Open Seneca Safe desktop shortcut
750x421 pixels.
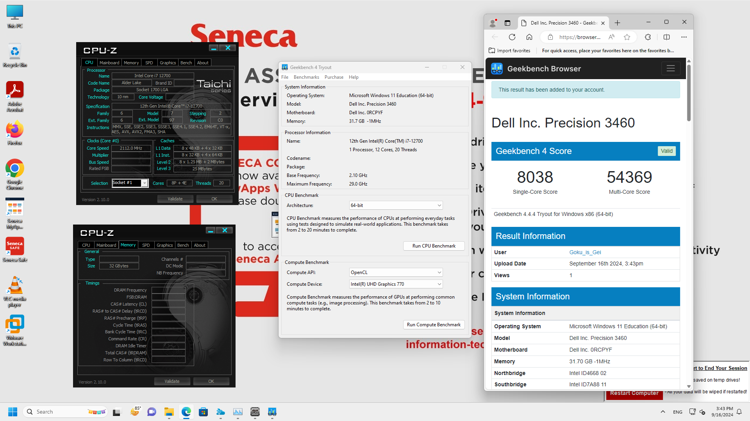[x=15, y=250]
